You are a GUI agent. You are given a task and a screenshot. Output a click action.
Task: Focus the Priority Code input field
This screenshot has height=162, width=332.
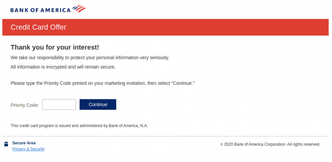pos(59,105)
